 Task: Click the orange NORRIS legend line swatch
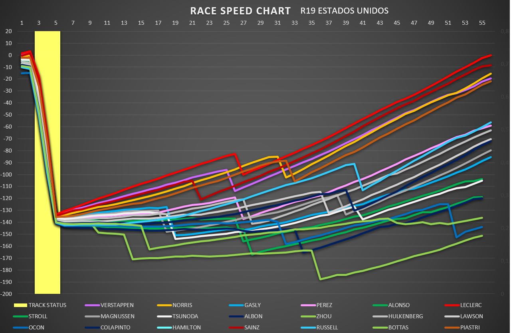(164, 305)
